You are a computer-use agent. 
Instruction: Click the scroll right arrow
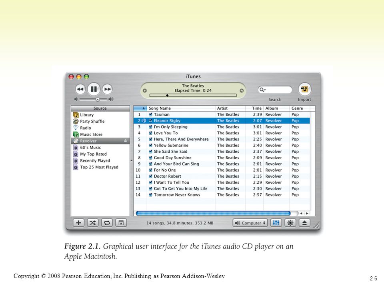click(307, 213)
